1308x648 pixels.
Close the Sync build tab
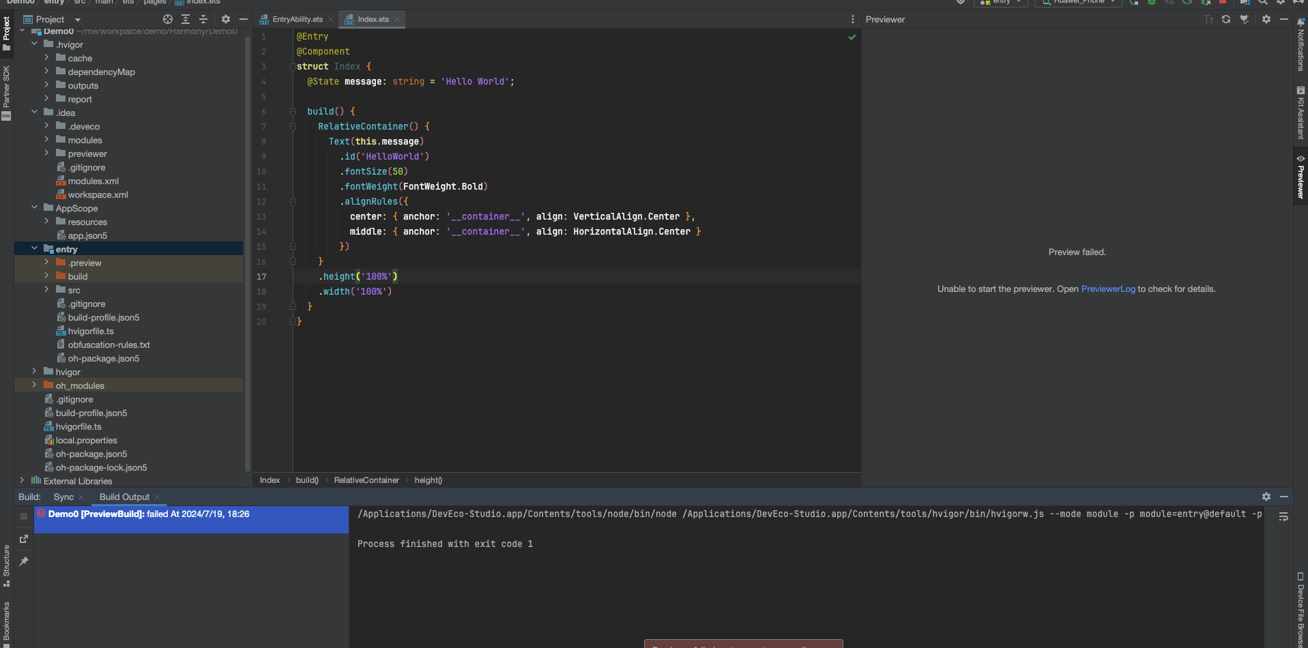click(x=81, y=497)
